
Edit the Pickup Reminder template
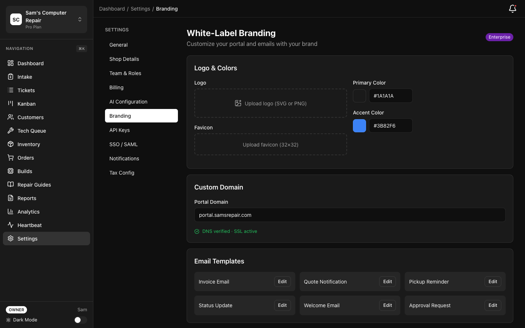tap(493, 281)
